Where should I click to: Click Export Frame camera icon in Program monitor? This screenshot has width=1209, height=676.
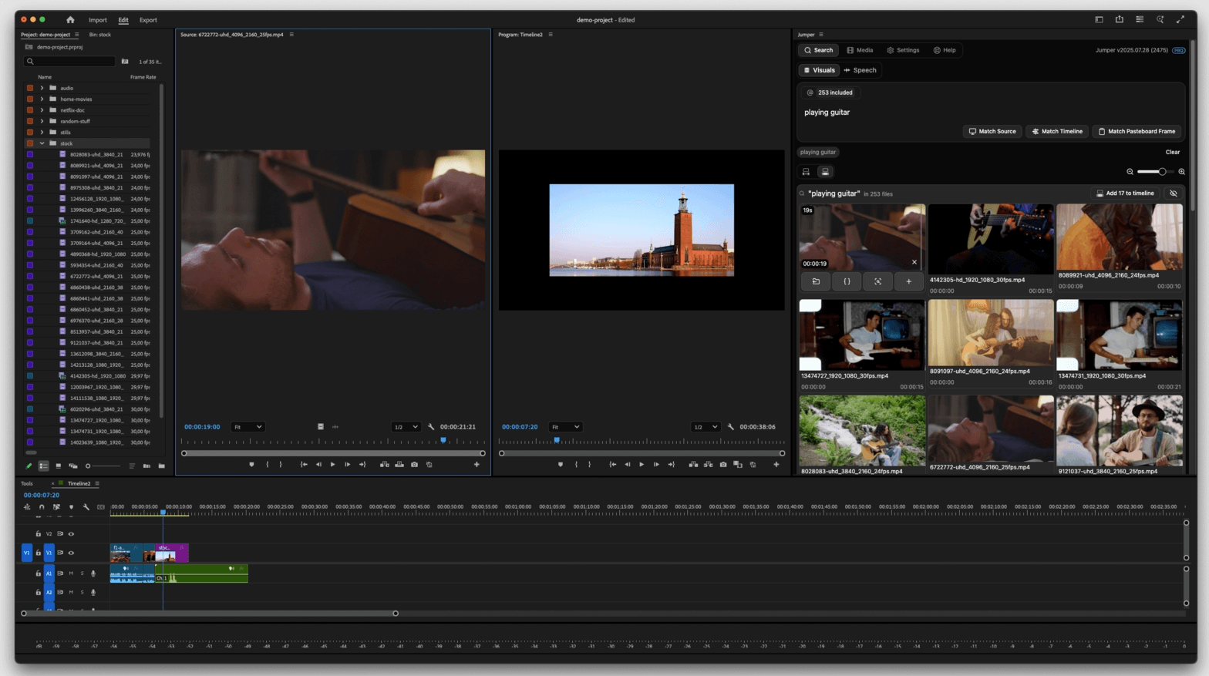(x=722, y=465)
